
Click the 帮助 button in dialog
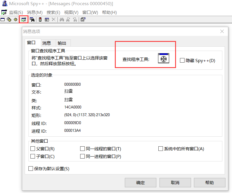tap(210, 182)
